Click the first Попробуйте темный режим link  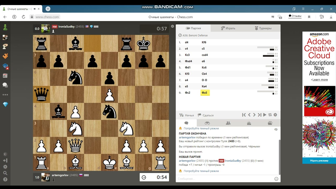201,128
